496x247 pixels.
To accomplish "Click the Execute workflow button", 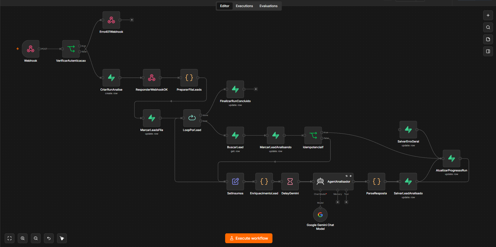I will [249, 238].
